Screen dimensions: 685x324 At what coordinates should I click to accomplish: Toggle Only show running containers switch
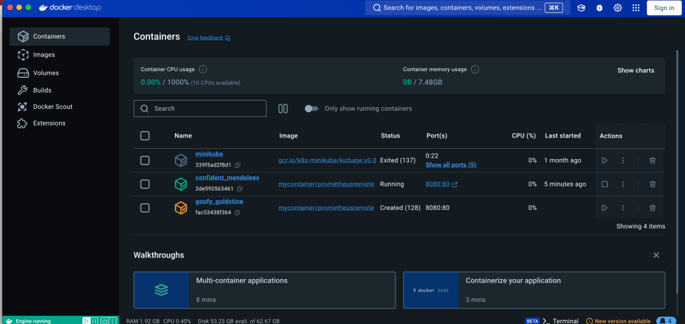coord(312,109)
